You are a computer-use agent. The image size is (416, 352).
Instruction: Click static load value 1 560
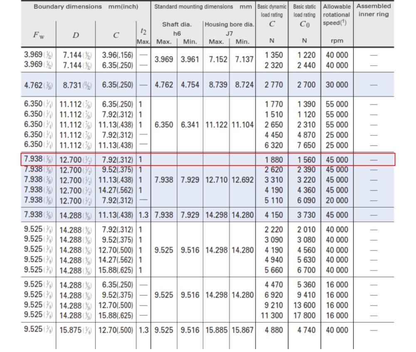(307, 160)
